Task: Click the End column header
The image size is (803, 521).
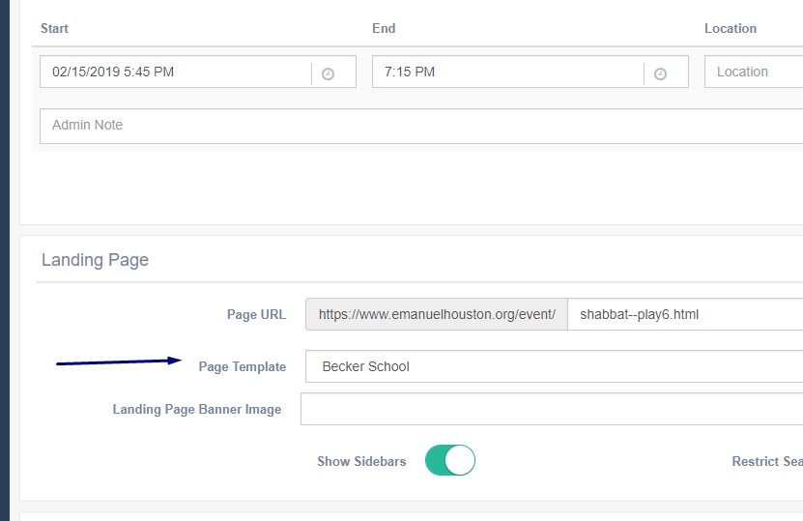Action: (x=384, y=28)
